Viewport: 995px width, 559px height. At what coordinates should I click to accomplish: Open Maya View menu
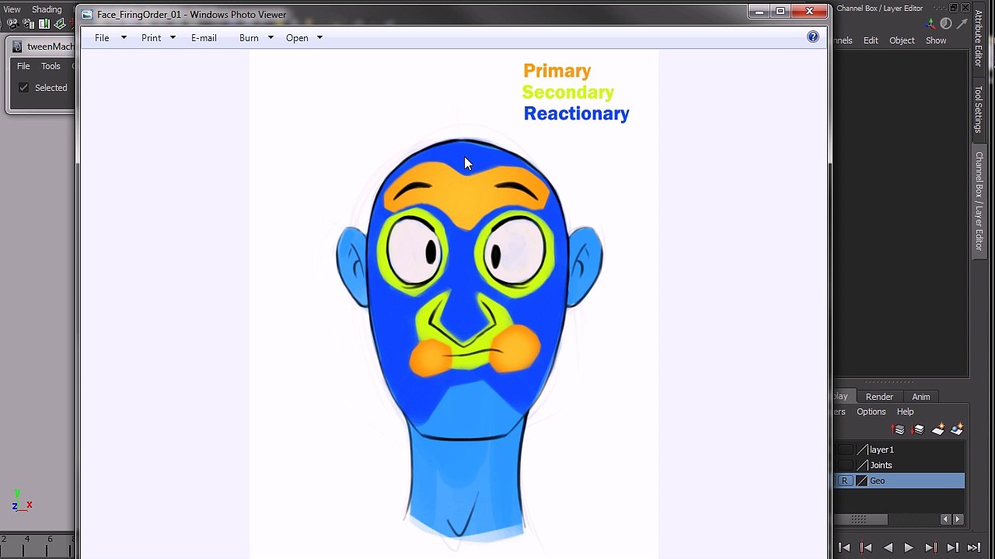tap(12, 9)
